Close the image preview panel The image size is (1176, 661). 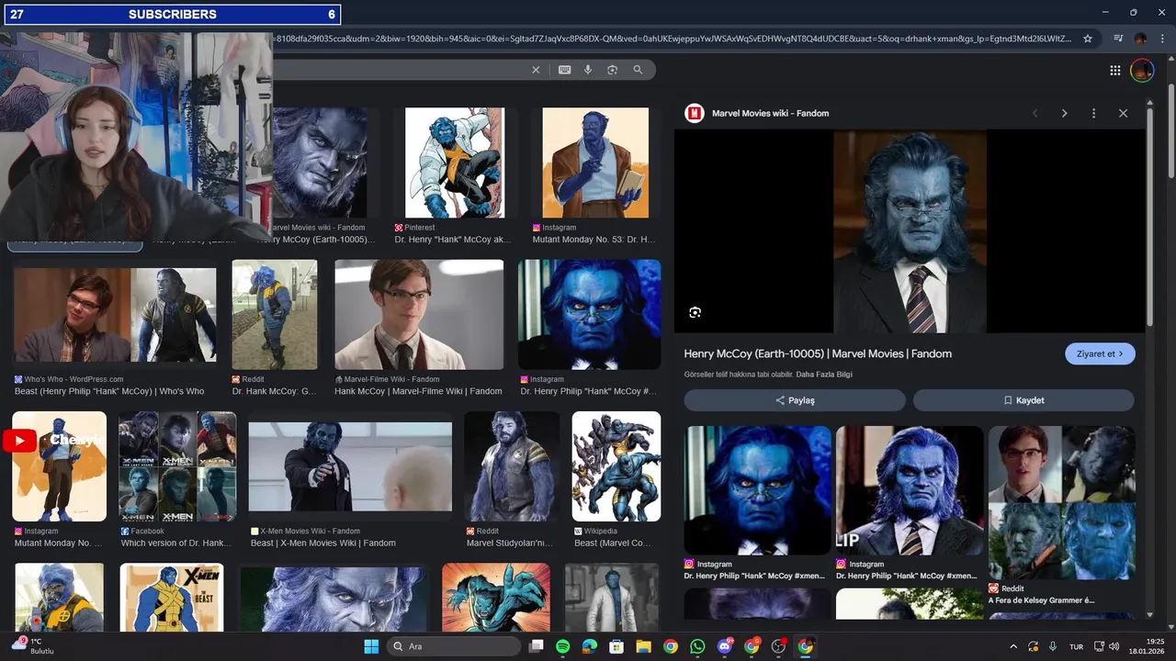point(1123,113)
